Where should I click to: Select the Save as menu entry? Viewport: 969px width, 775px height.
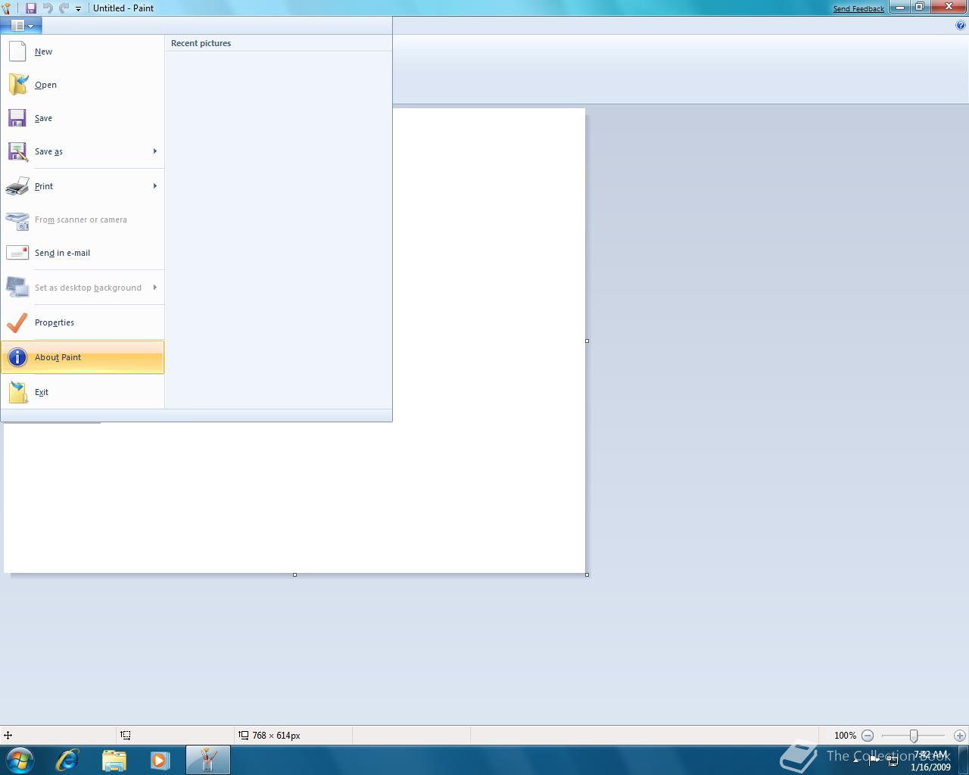pyautogui.click(x=83, y=151)
